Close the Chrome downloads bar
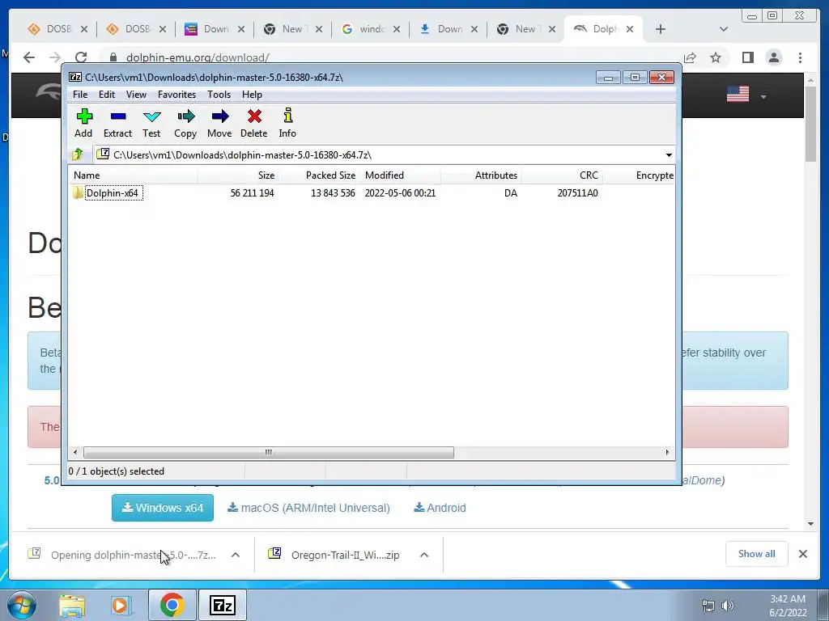The height and width of the screenshot is (621, 829). coord(802,554)
